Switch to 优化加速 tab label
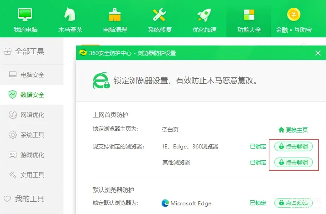The width and height of the screenshot is (326, 214). (x=205, y=30)
